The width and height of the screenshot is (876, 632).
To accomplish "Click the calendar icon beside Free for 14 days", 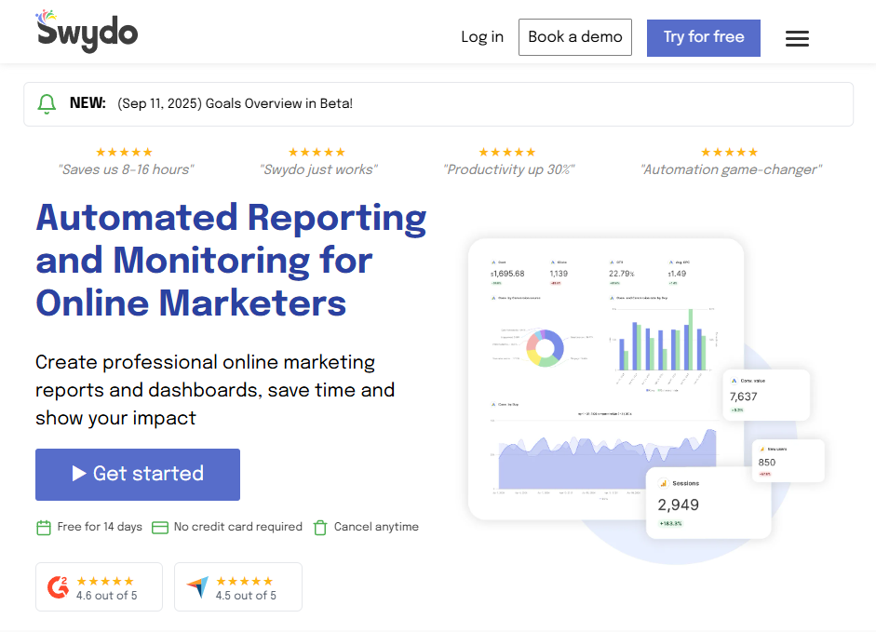I will point(44,528).
